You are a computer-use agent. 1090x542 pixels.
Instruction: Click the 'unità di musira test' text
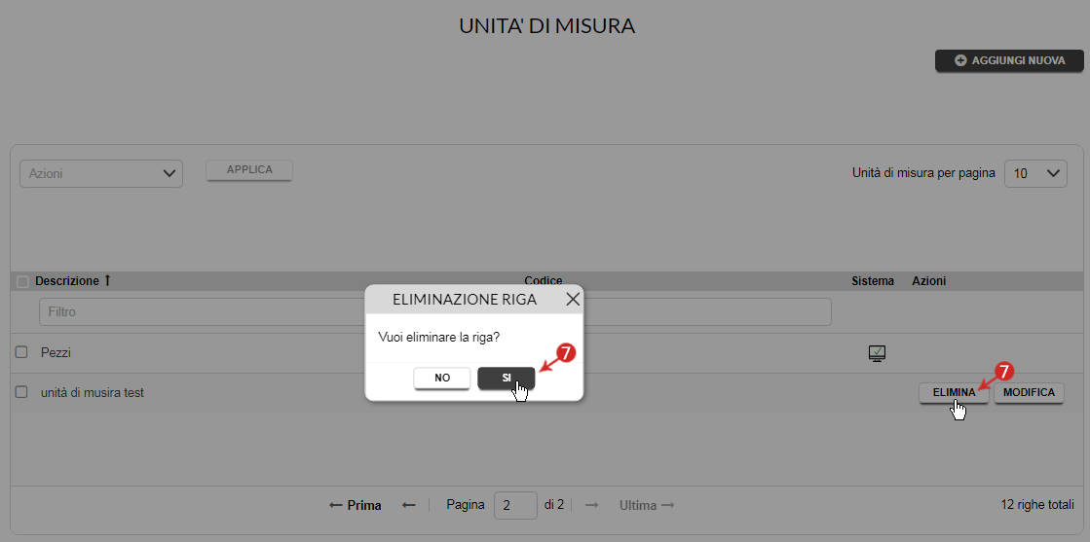coord(93,392)
